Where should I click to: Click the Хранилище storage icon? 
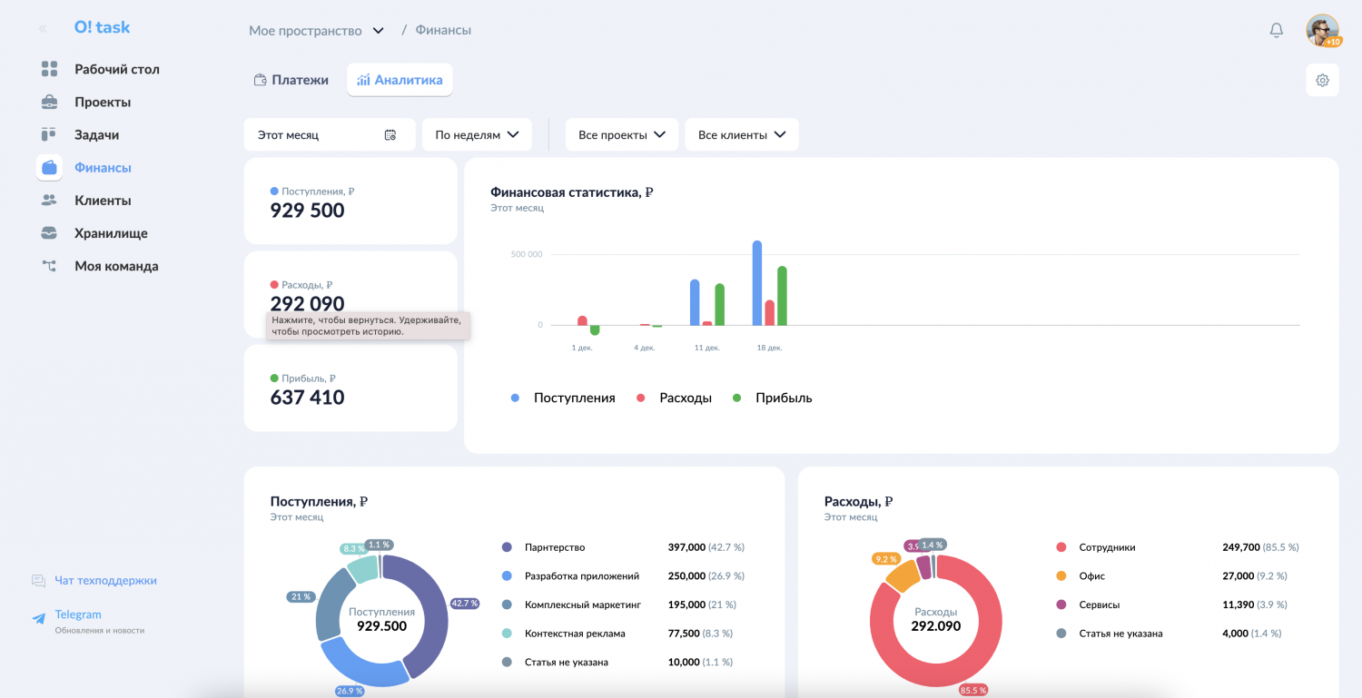(49, 233)
